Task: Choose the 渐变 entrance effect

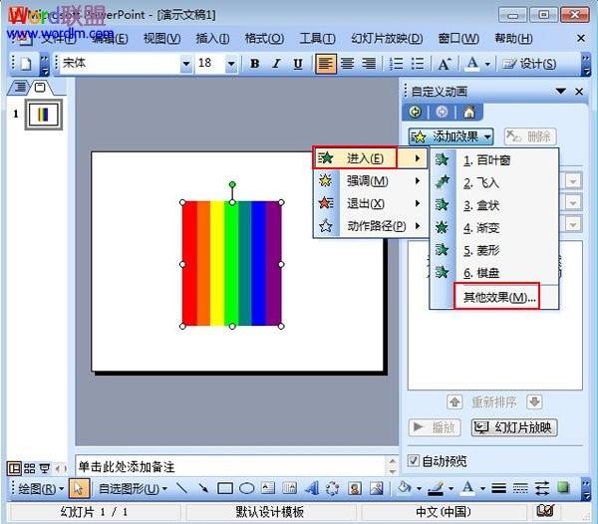Action: point(494,228)
